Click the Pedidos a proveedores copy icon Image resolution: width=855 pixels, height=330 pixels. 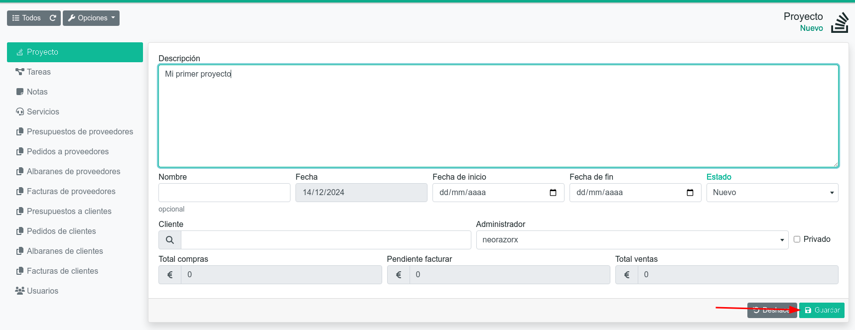tap(20, 151)
